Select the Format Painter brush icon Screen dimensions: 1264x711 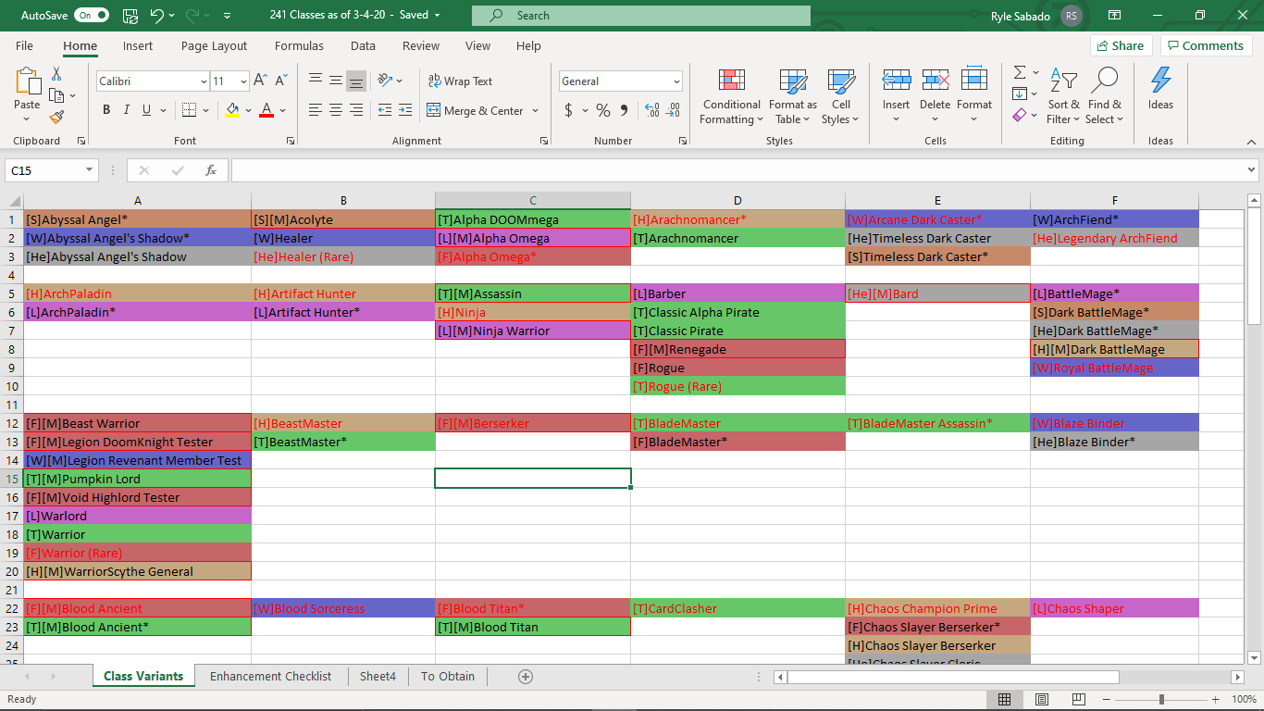(x=56, y=117)
